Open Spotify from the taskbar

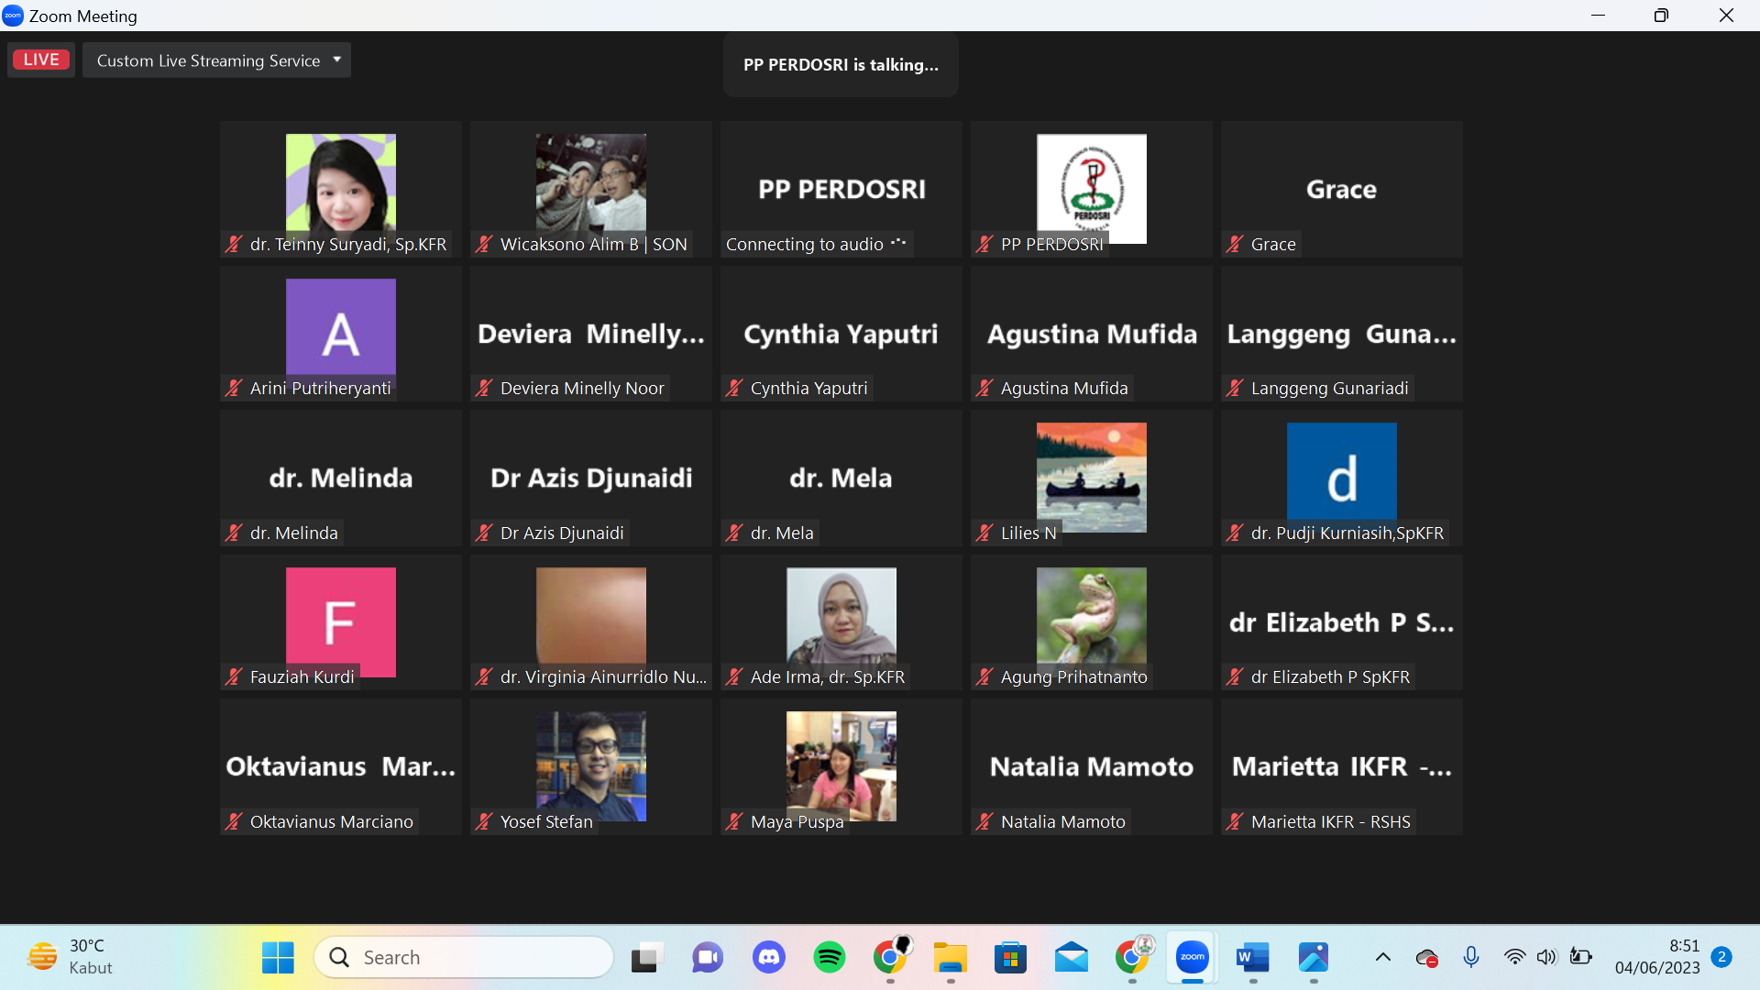830,958
